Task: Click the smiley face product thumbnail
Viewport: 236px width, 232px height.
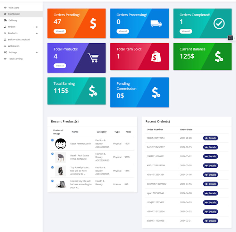Action: [61, 144]
